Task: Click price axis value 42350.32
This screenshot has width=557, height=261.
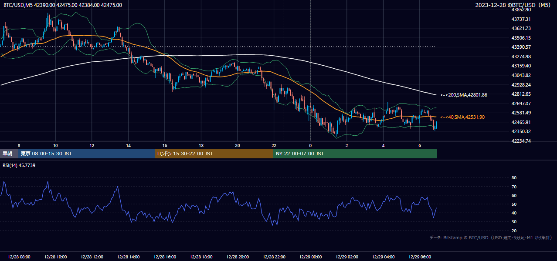Action: (x=521, y=131)
